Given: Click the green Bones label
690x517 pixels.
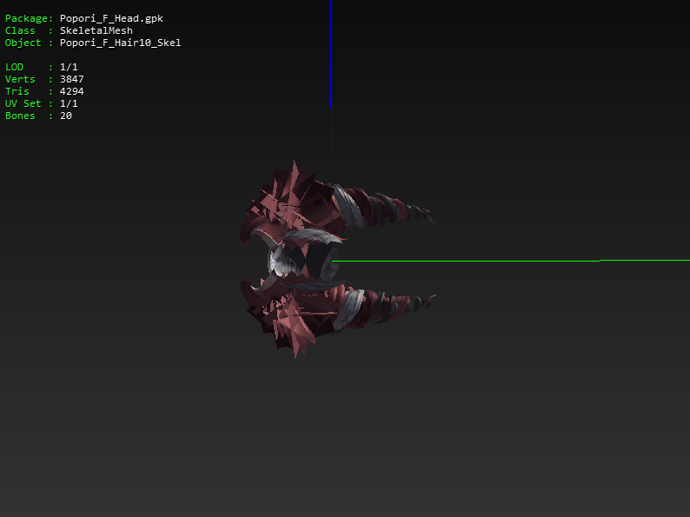Looking at the screenshot, I should 20,116.
